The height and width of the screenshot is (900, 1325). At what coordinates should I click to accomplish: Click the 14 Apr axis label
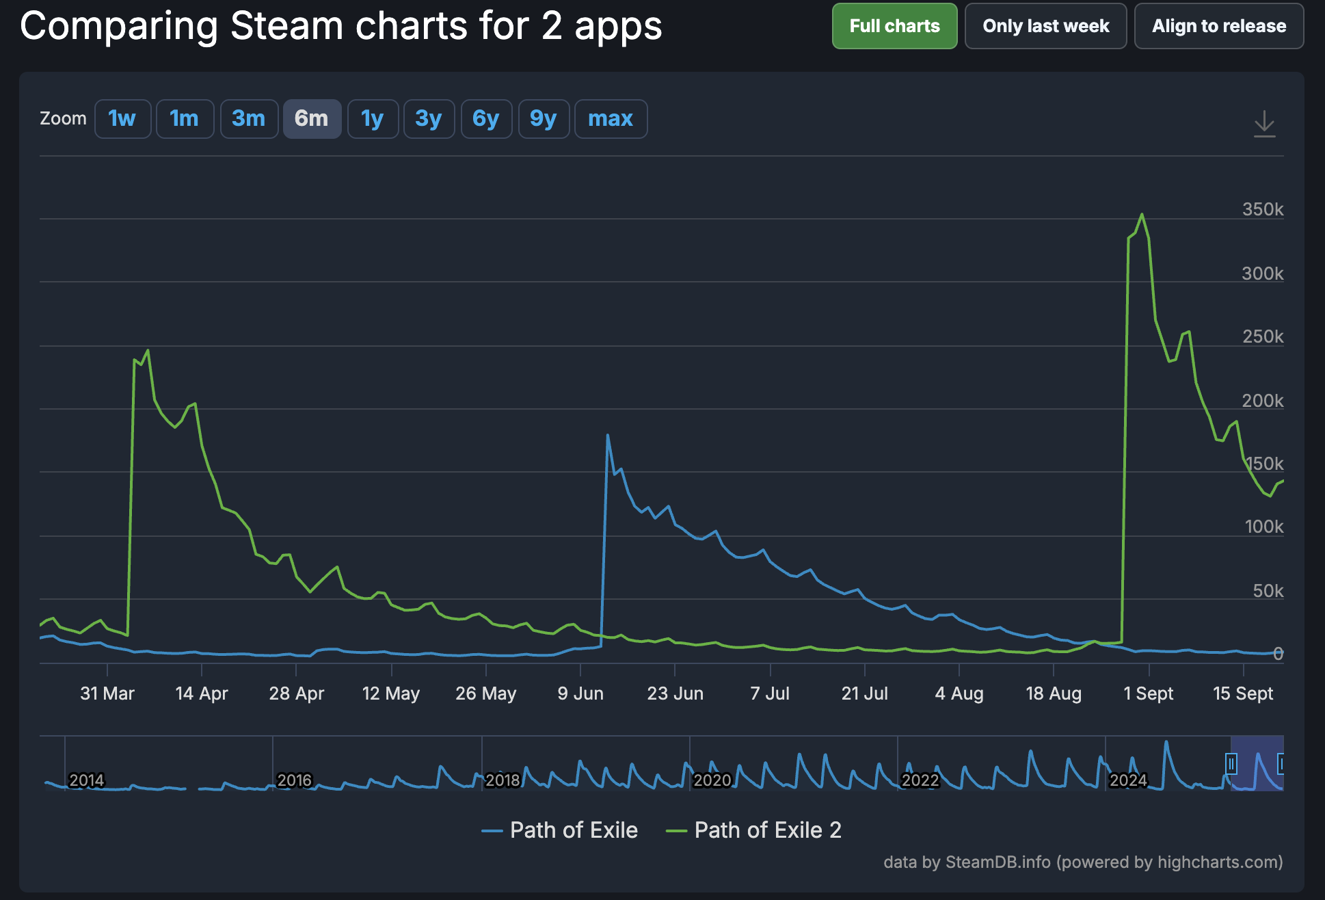point(202,693)
